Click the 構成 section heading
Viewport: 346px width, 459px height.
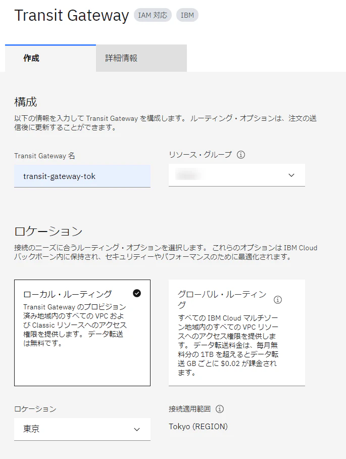tap(25, 102)
